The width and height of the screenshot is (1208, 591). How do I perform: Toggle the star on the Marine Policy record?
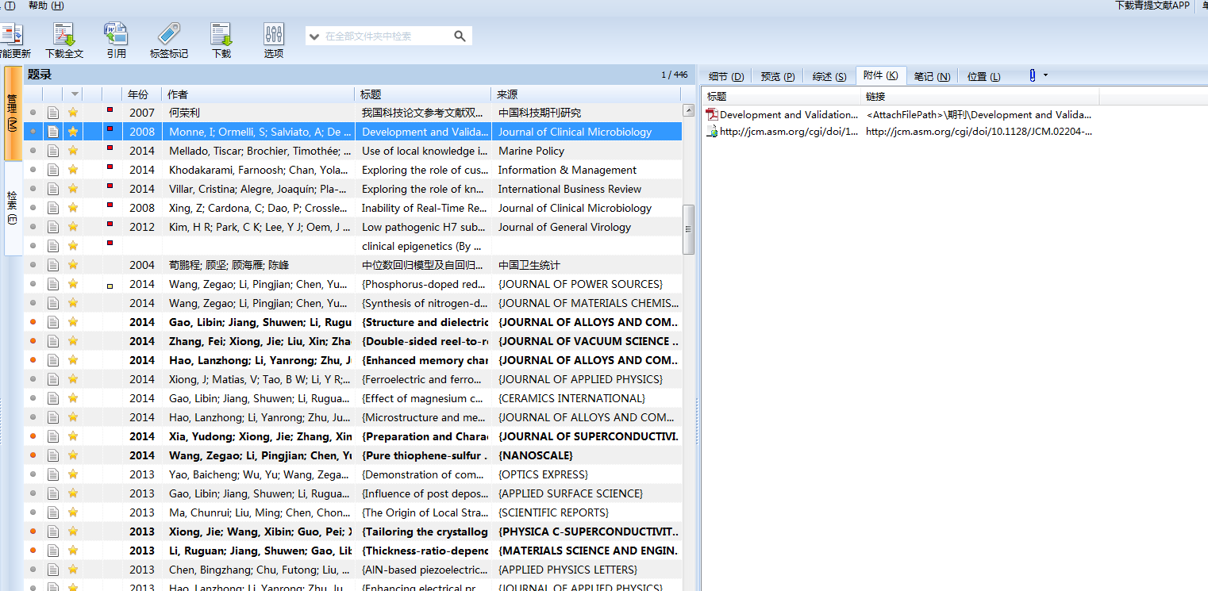(73, 151)
